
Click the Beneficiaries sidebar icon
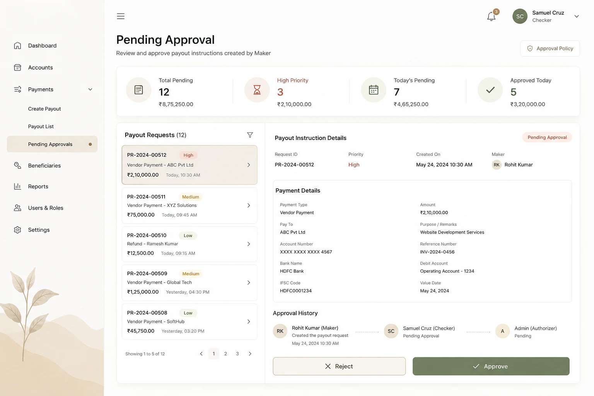pos(17,166)
